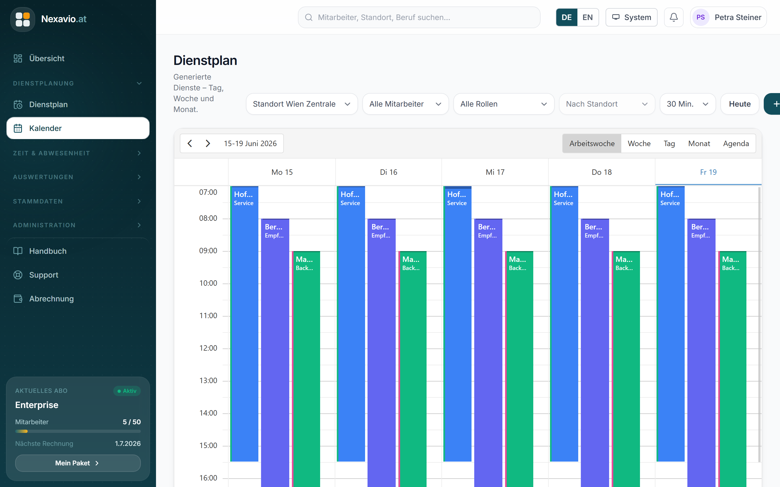
Task: Focus the Mitarbeiter search field
Action: tap(419, 17)
